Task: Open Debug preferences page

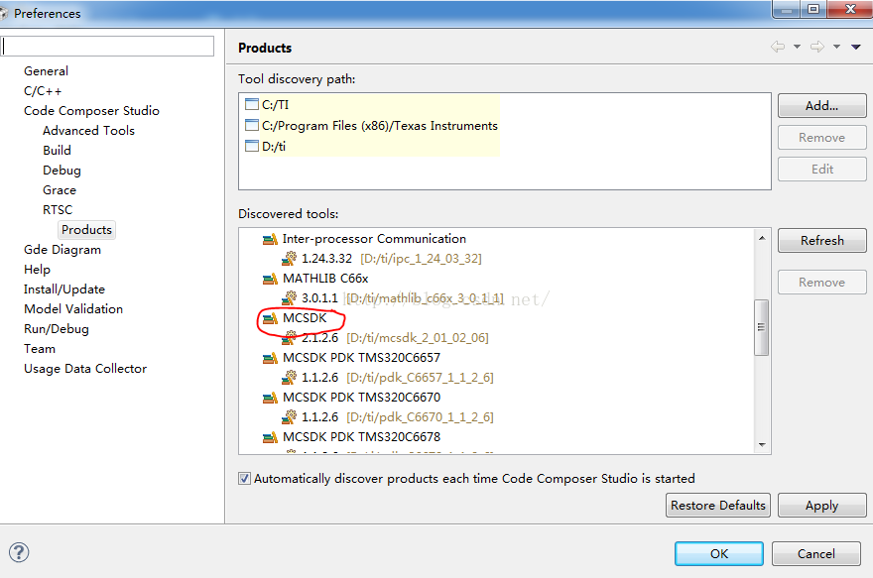Action: pyautogui.click(x=62, y=171)
